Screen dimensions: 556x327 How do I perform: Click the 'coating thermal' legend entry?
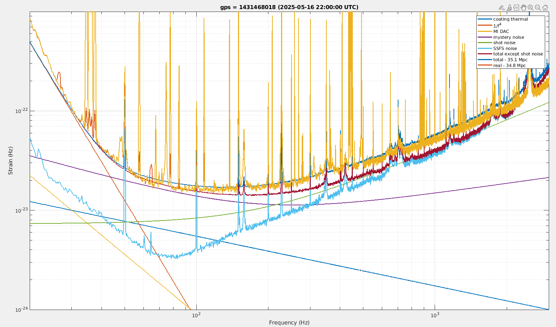point(510,19)
